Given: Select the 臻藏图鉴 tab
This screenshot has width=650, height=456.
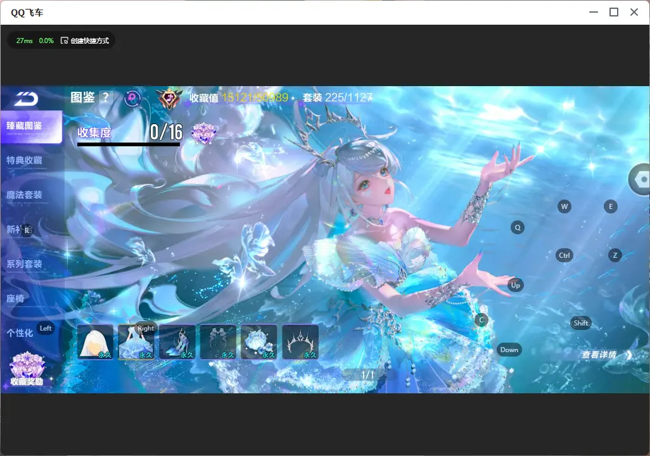Looking at the screenshot, I should click(32, 127).
